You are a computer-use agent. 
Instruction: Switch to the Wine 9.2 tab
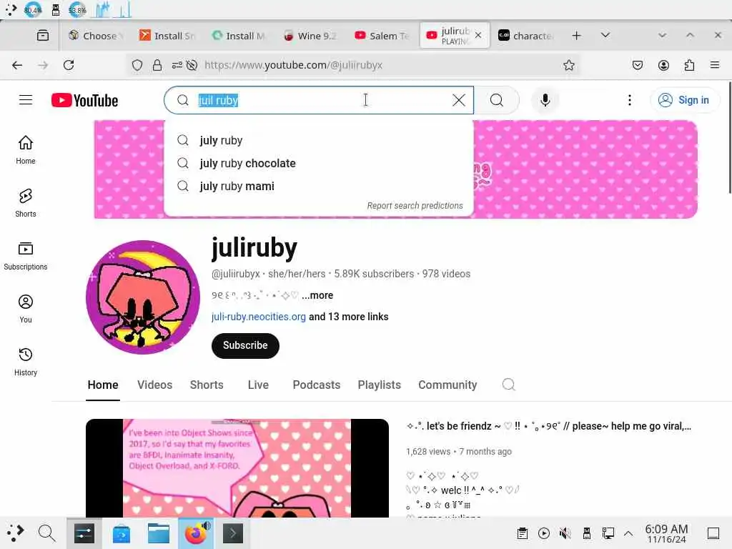(310, 36)
